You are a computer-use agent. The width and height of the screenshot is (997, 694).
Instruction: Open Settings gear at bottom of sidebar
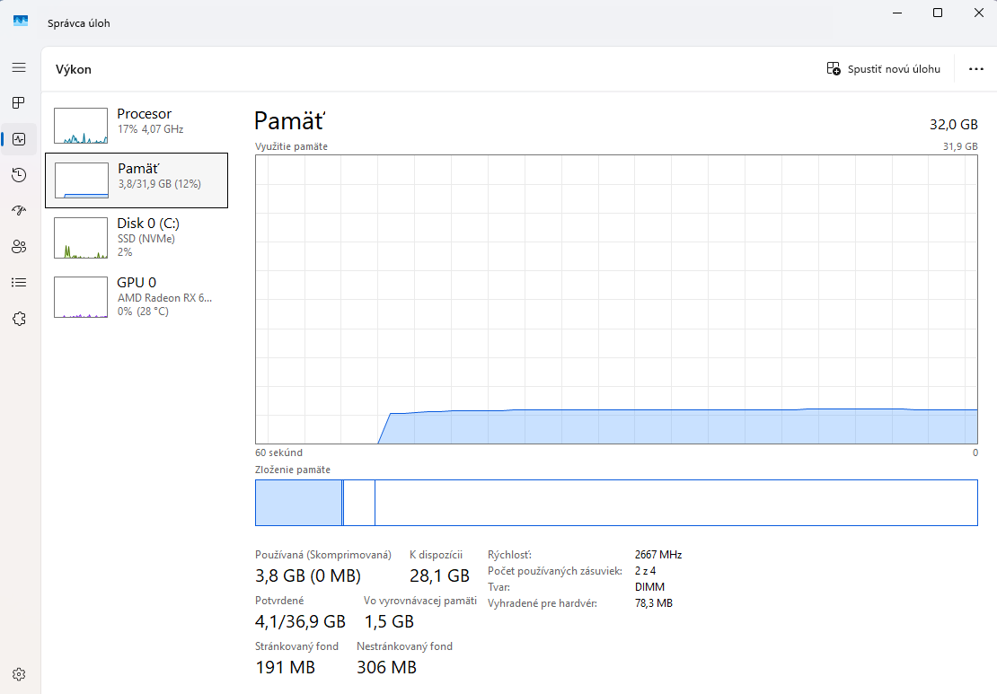(x=19, y=674)
